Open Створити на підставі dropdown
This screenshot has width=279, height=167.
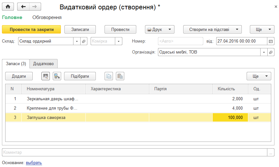(x=212, y=29)
